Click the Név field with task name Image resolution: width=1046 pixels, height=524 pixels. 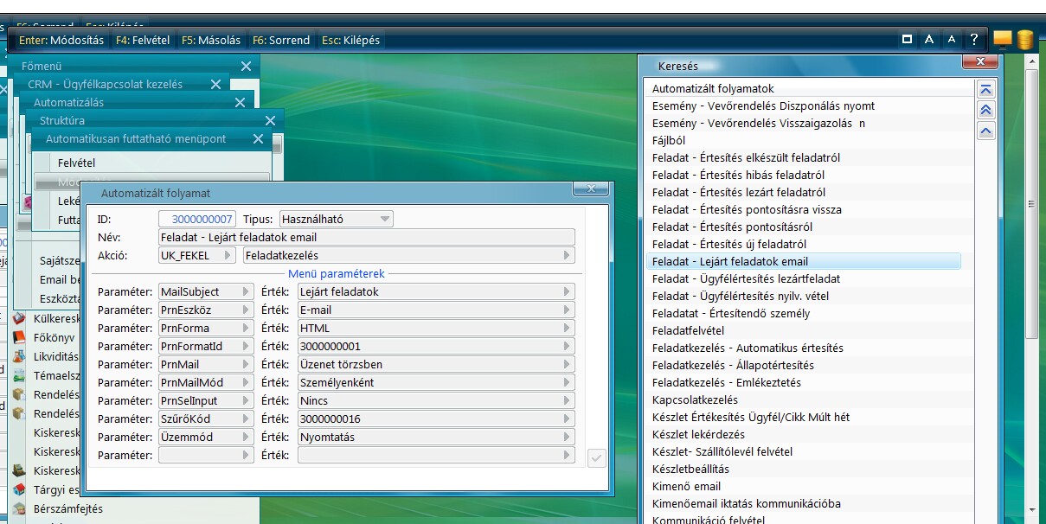(366, 237)
